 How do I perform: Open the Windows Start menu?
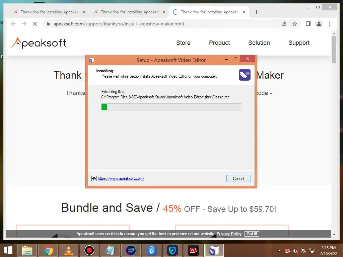(x=8, y=250)
